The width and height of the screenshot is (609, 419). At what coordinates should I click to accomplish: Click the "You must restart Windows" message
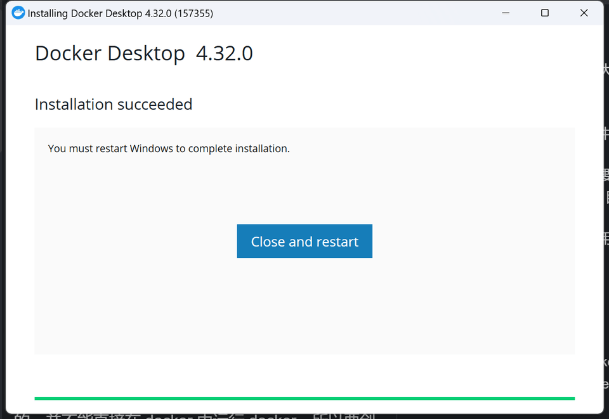tap(110, 149)
